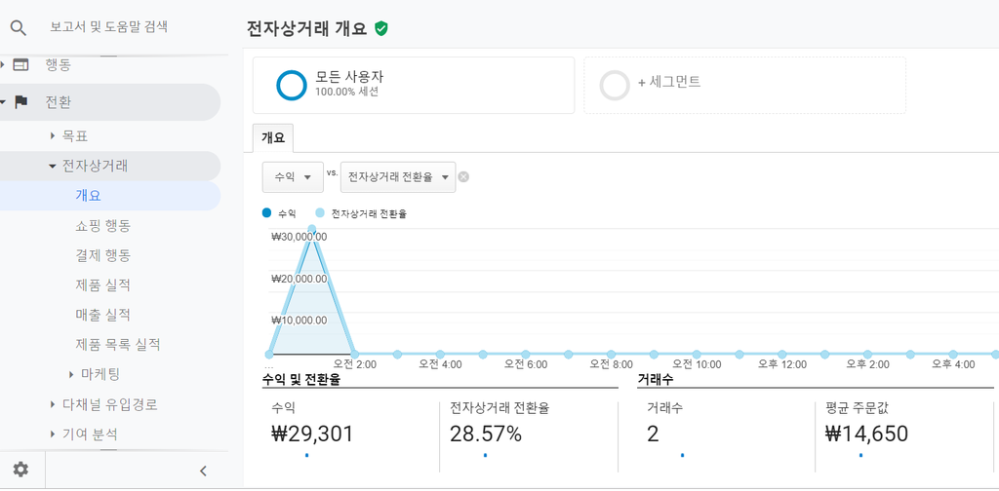Open the 수익 metric dropdown
The image size is (999, 491).
click(x=293, y=177)
